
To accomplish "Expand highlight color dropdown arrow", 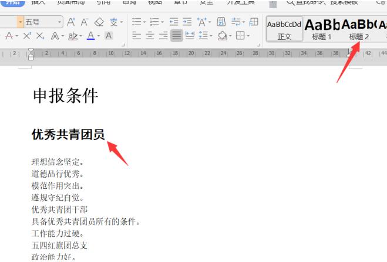I will click(x=80, y=36).
